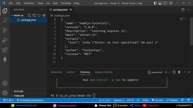193x108 pixels.
Task: Switch to the DEBUG CONSOLE tab
Action: [x=104, y=72]
